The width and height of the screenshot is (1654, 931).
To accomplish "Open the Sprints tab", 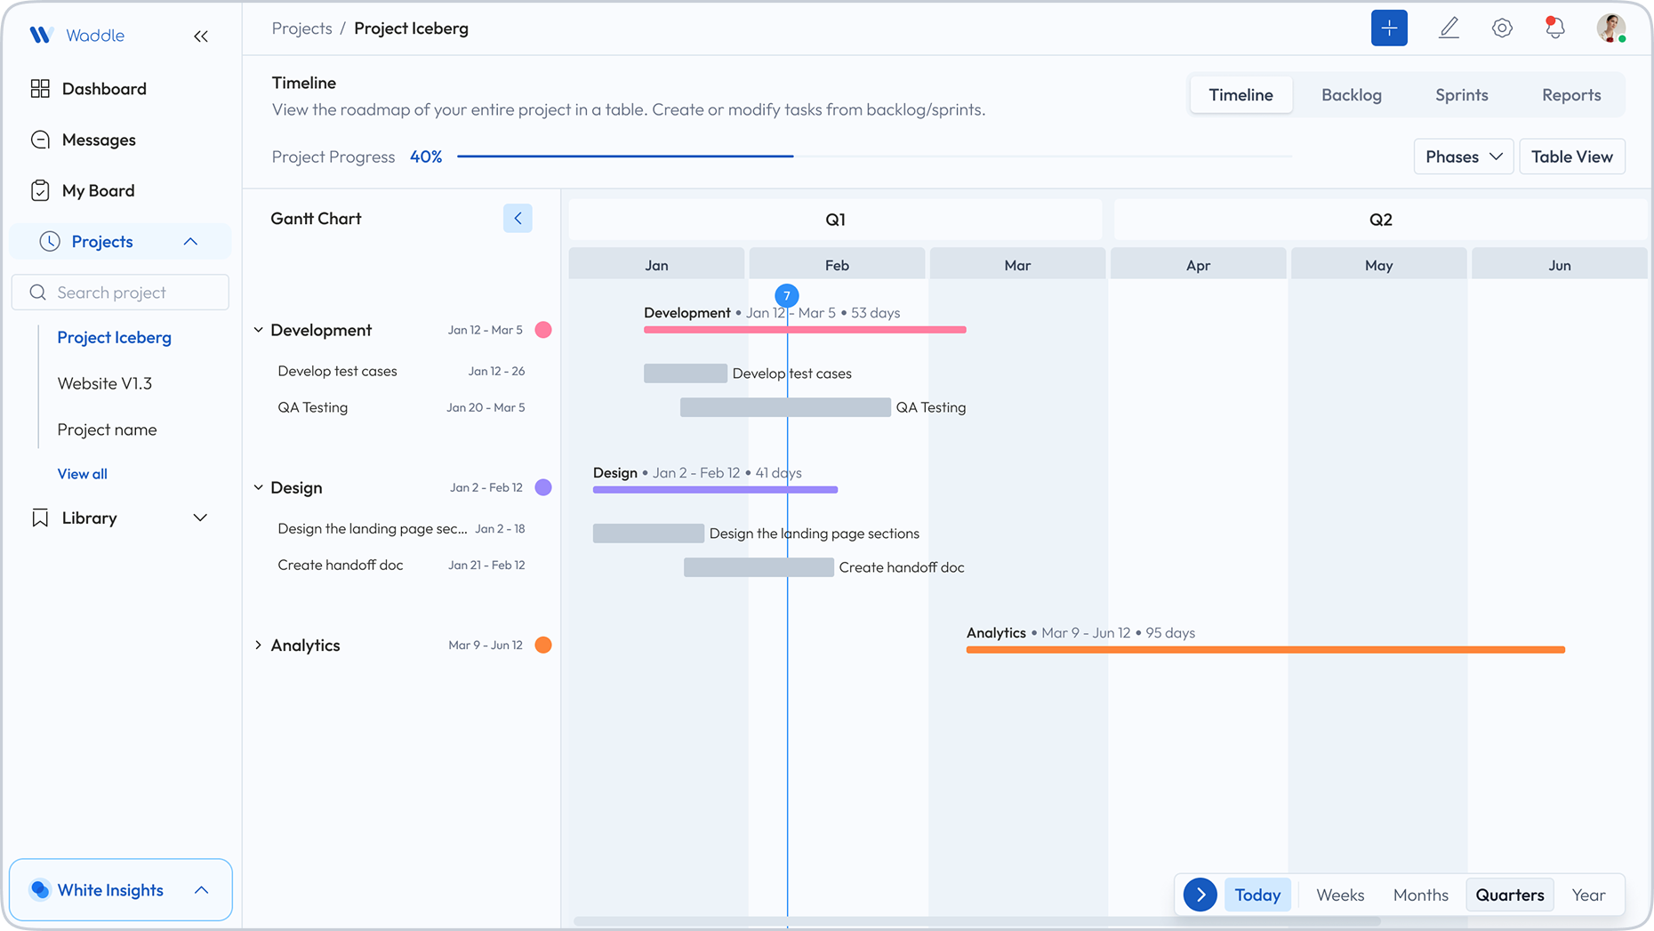I will click(x=1461, y=95).
